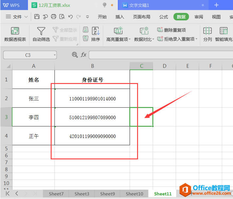The image size is (233, 199).
Task: Click the export to PDF icon
Action: point(45,17)
